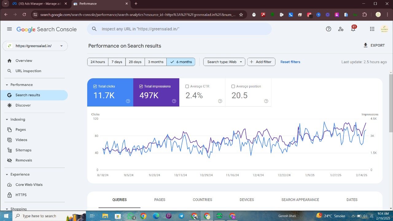Bookmark this page with star icon
Image resolution: width=393 pixels, height=221 pixels.
(241, 14)
